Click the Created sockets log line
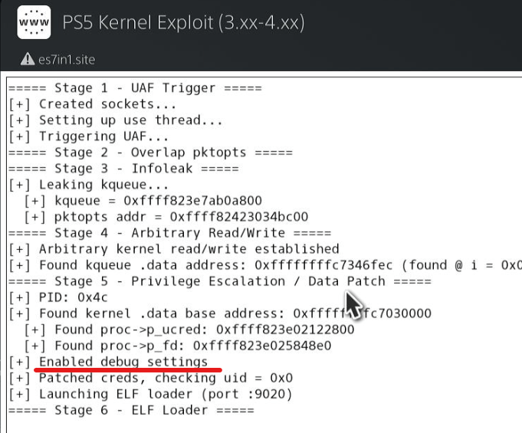The width and height of the screenshot is (522, 433). [92, 104]
